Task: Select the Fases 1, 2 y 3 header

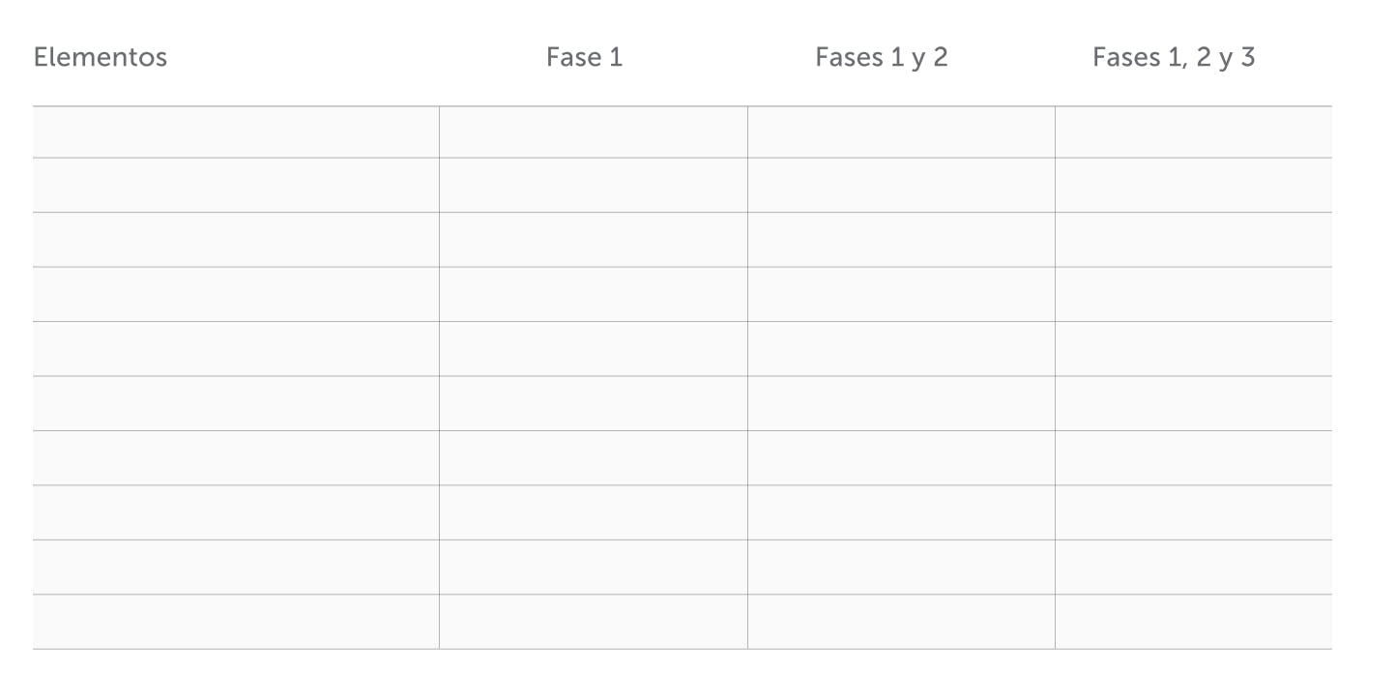Action: pos(1173,58)
